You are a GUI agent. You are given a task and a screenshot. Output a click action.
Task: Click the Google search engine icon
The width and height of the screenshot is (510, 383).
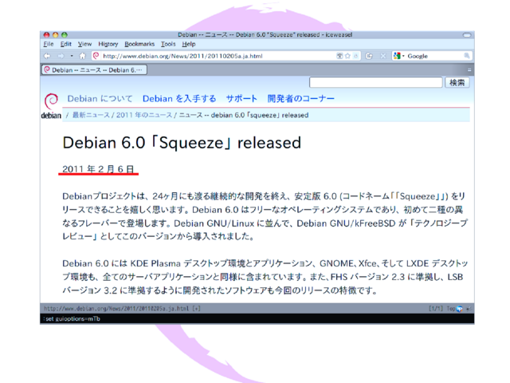pos(398,56)
